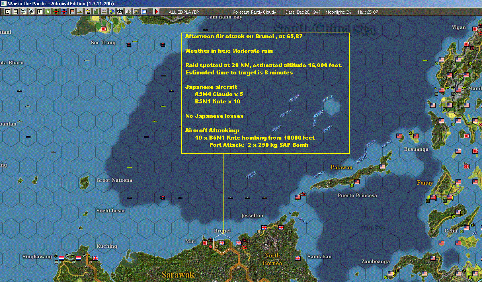Click the cloud weather icon
This screenshot has height=282, width=482.
(x=144, y=12)
